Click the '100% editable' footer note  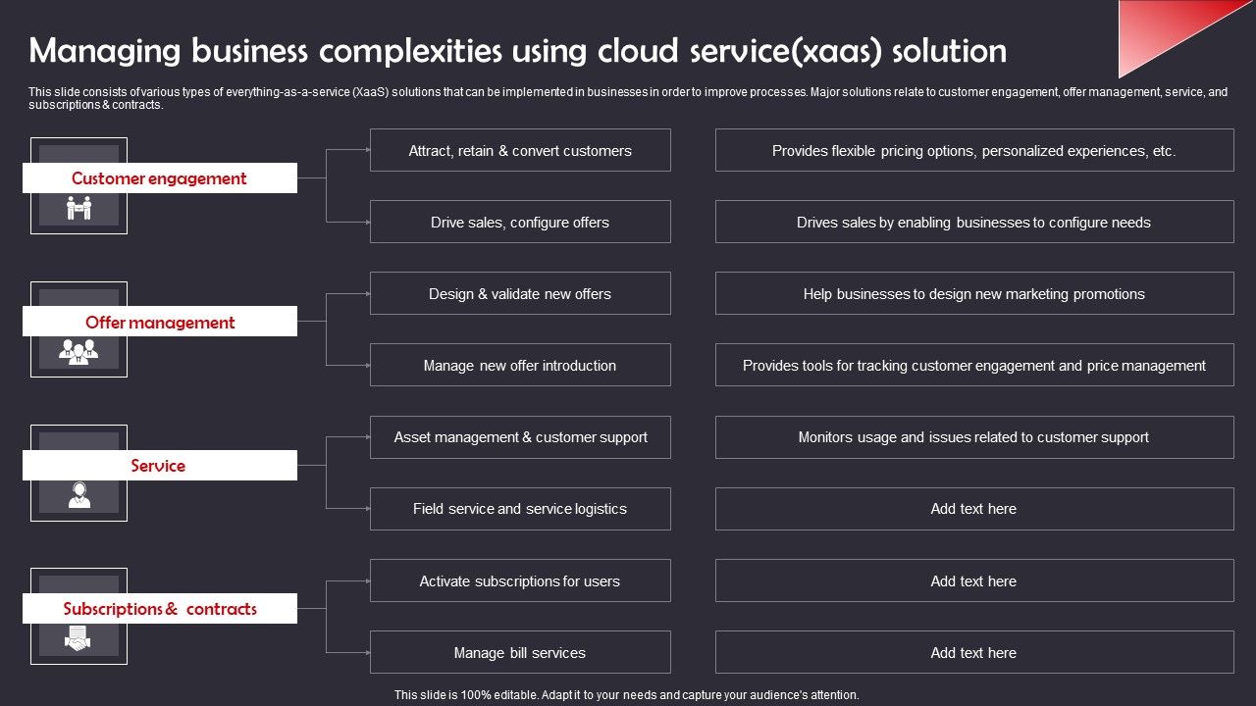pos(627,694)
